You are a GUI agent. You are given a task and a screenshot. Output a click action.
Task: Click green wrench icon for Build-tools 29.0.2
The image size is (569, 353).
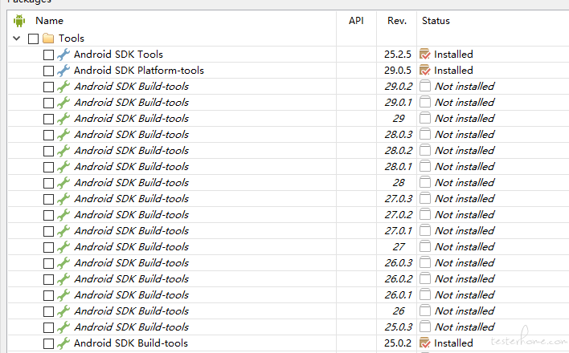pyautogui.click(x=63, y=87)
